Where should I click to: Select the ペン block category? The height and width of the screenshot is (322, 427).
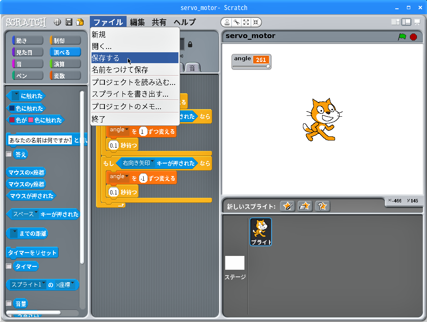(28, 76)
